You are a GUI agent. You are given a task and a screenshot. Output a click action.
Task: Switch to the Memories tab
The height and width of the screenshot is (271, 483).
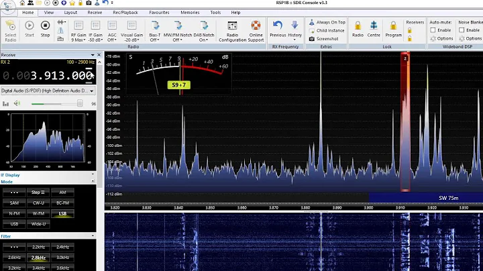tap(190, 13)
